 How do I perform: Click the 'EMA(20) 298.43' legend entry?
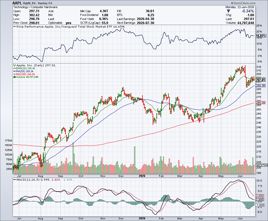tap(25, 68)
